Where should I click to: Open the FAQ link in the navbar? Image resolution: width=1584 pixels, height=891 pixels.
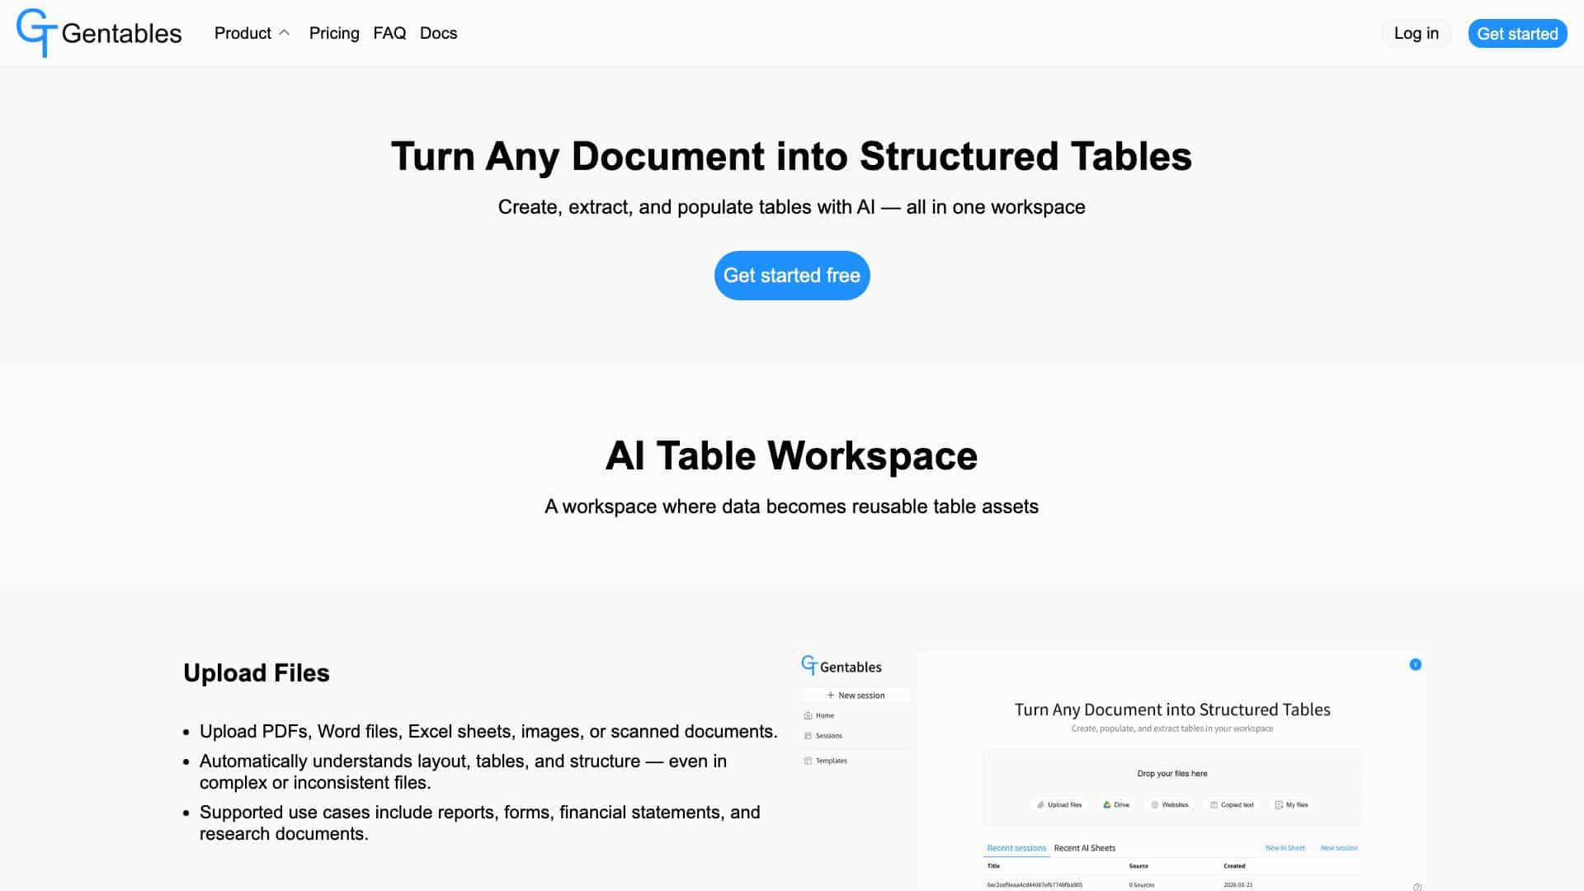click(389, 33)
